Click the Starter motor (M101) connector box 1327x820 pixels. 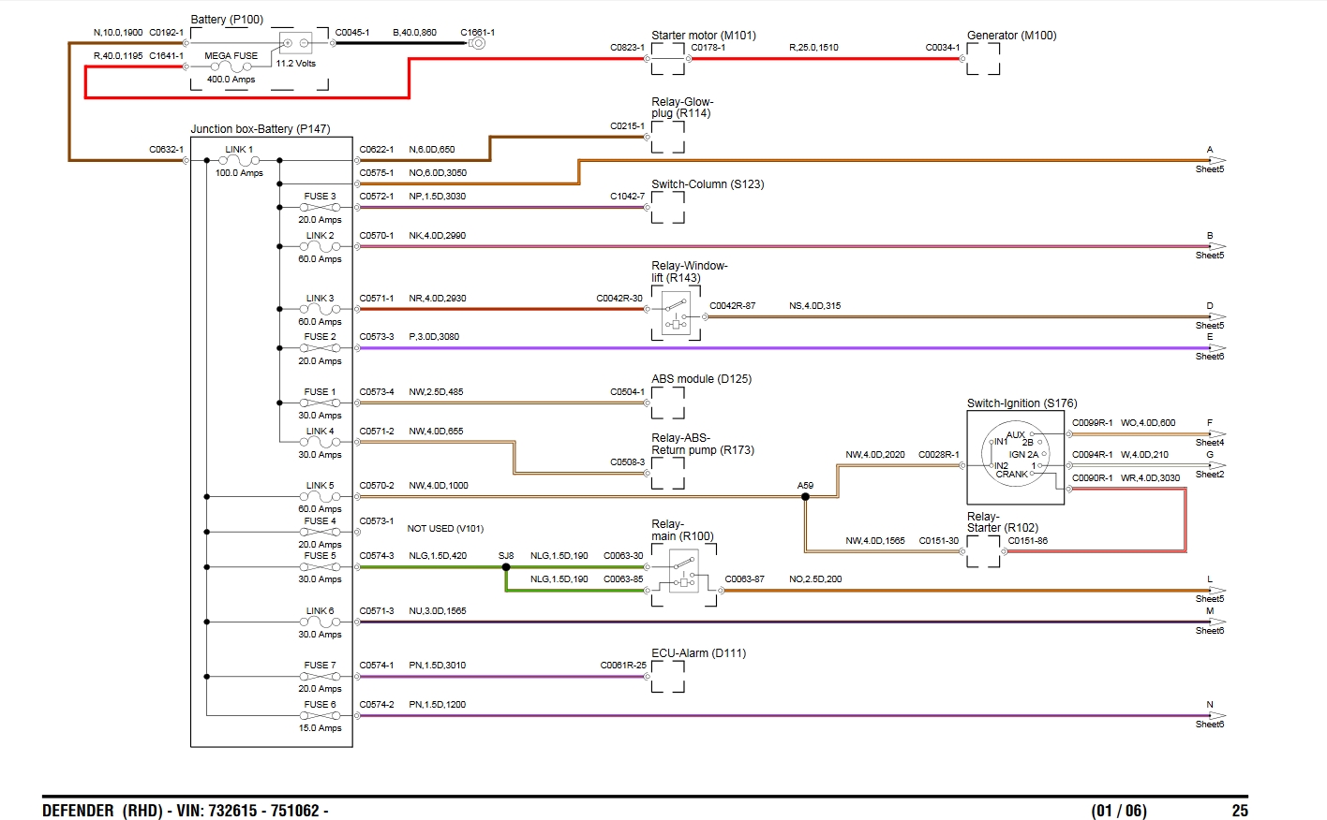coord(667,58)
